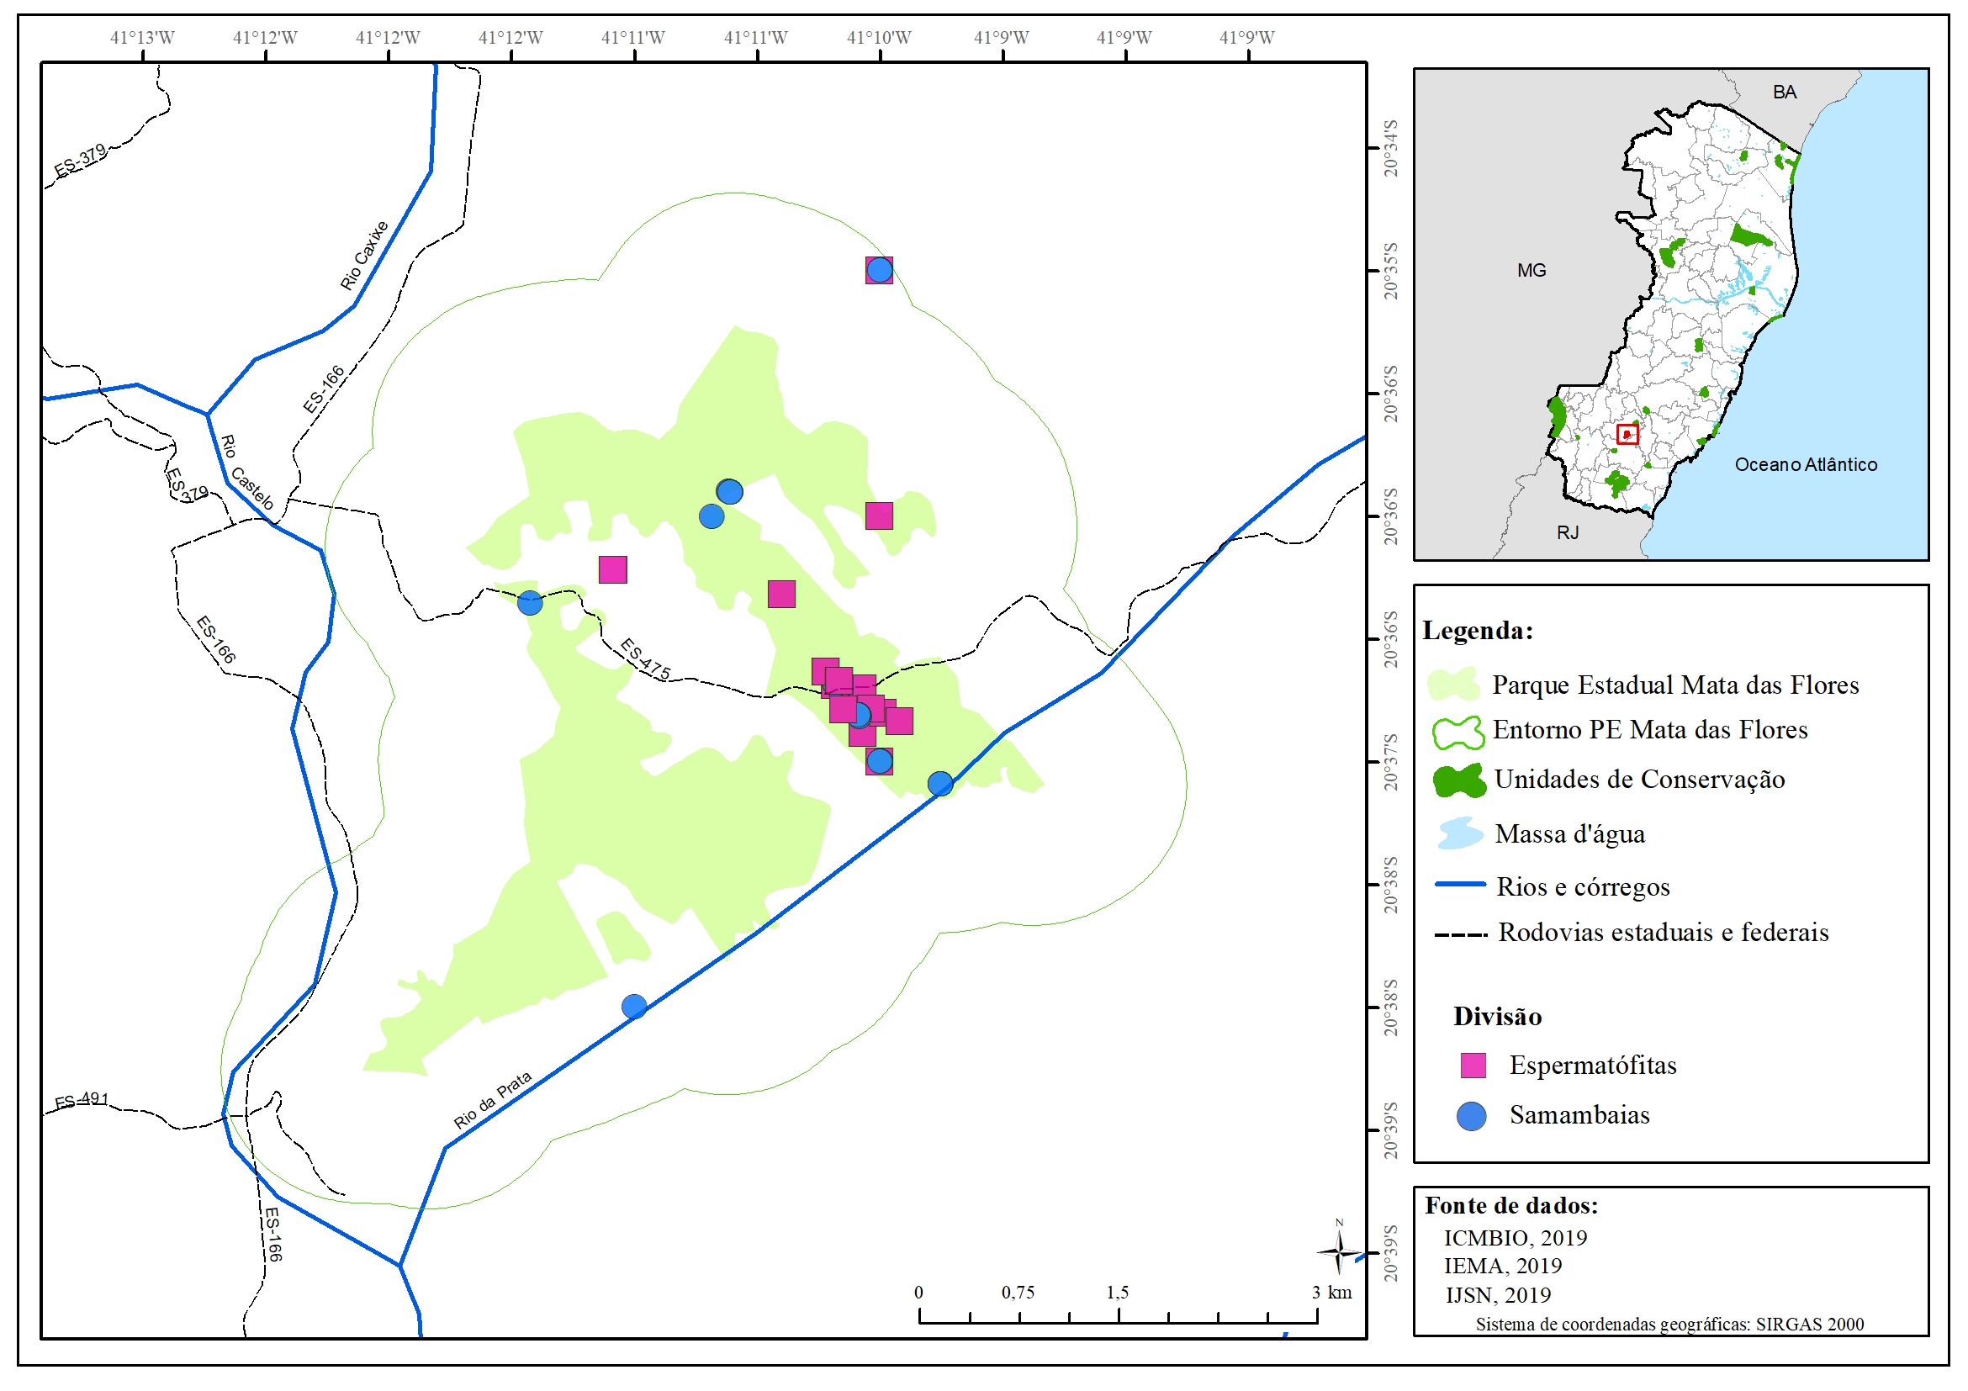Click the Massa d'água light blue symbol
This screenshot has height=1391, width=1968.
[1460, 834]
